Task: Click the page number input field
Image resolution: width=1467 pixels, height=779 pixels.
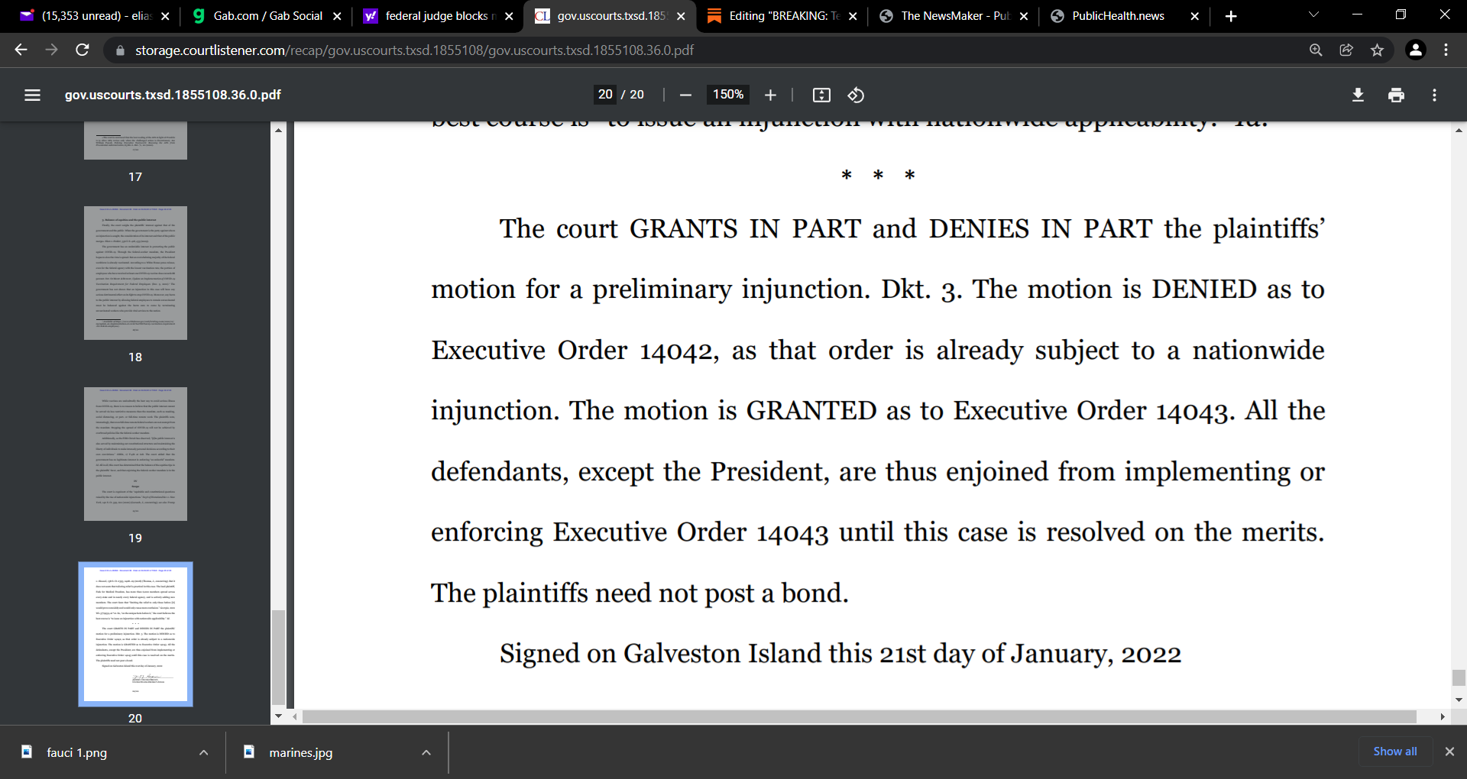Action: (605, 95)
